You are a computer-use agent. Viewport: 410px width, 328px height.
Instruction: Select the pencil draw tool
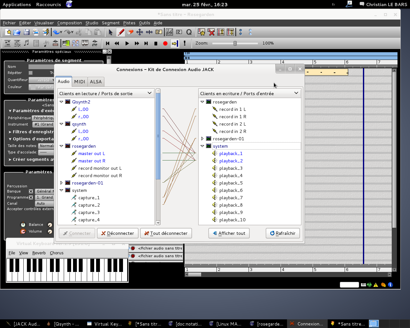tap(120, 32)
